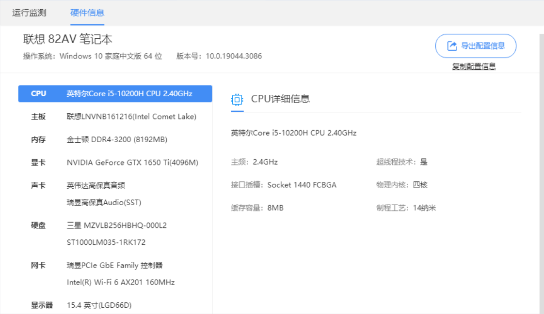Click Intel(R) Wi-Fi 6 AX201 160MHz entry
Image resolution: width=544 pixels, height=314 pixels.
click(121, 282)
